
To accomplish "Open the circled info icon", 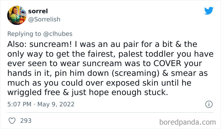I will [x=209, y=104].
